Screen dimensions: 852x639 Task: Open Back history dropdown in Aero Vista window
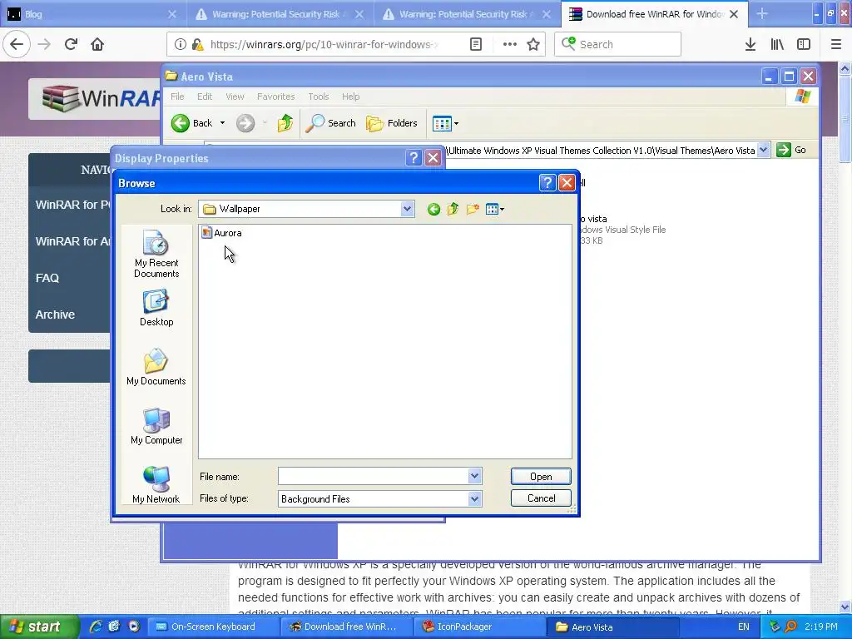pos(222,123)
